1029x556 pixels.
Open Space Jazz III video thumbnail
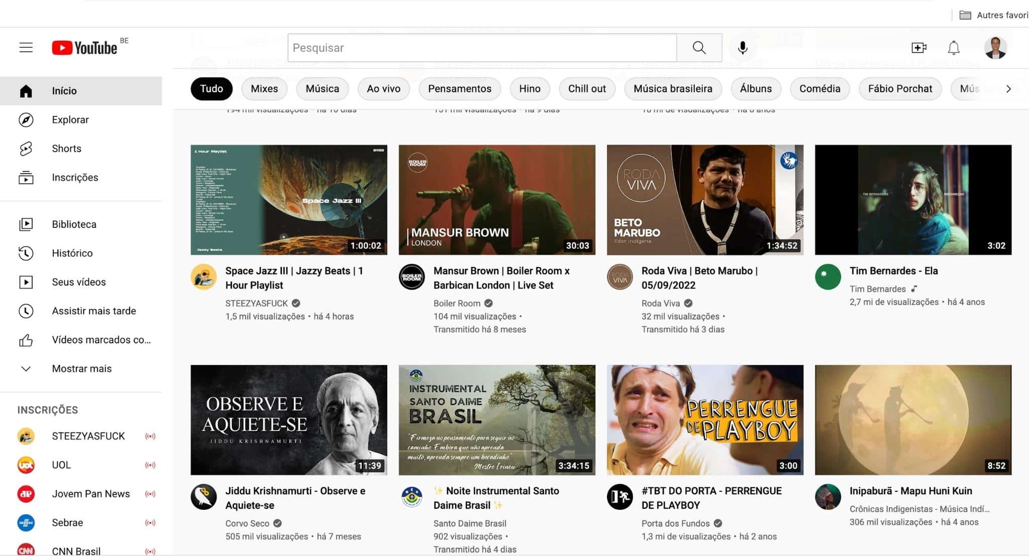(x=289, y=200)
